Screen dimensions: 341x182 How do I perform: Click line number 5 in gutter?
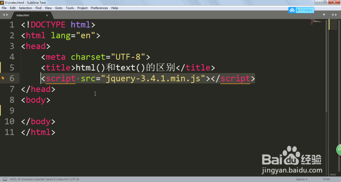pyautogui.click(x=12, y=68)
